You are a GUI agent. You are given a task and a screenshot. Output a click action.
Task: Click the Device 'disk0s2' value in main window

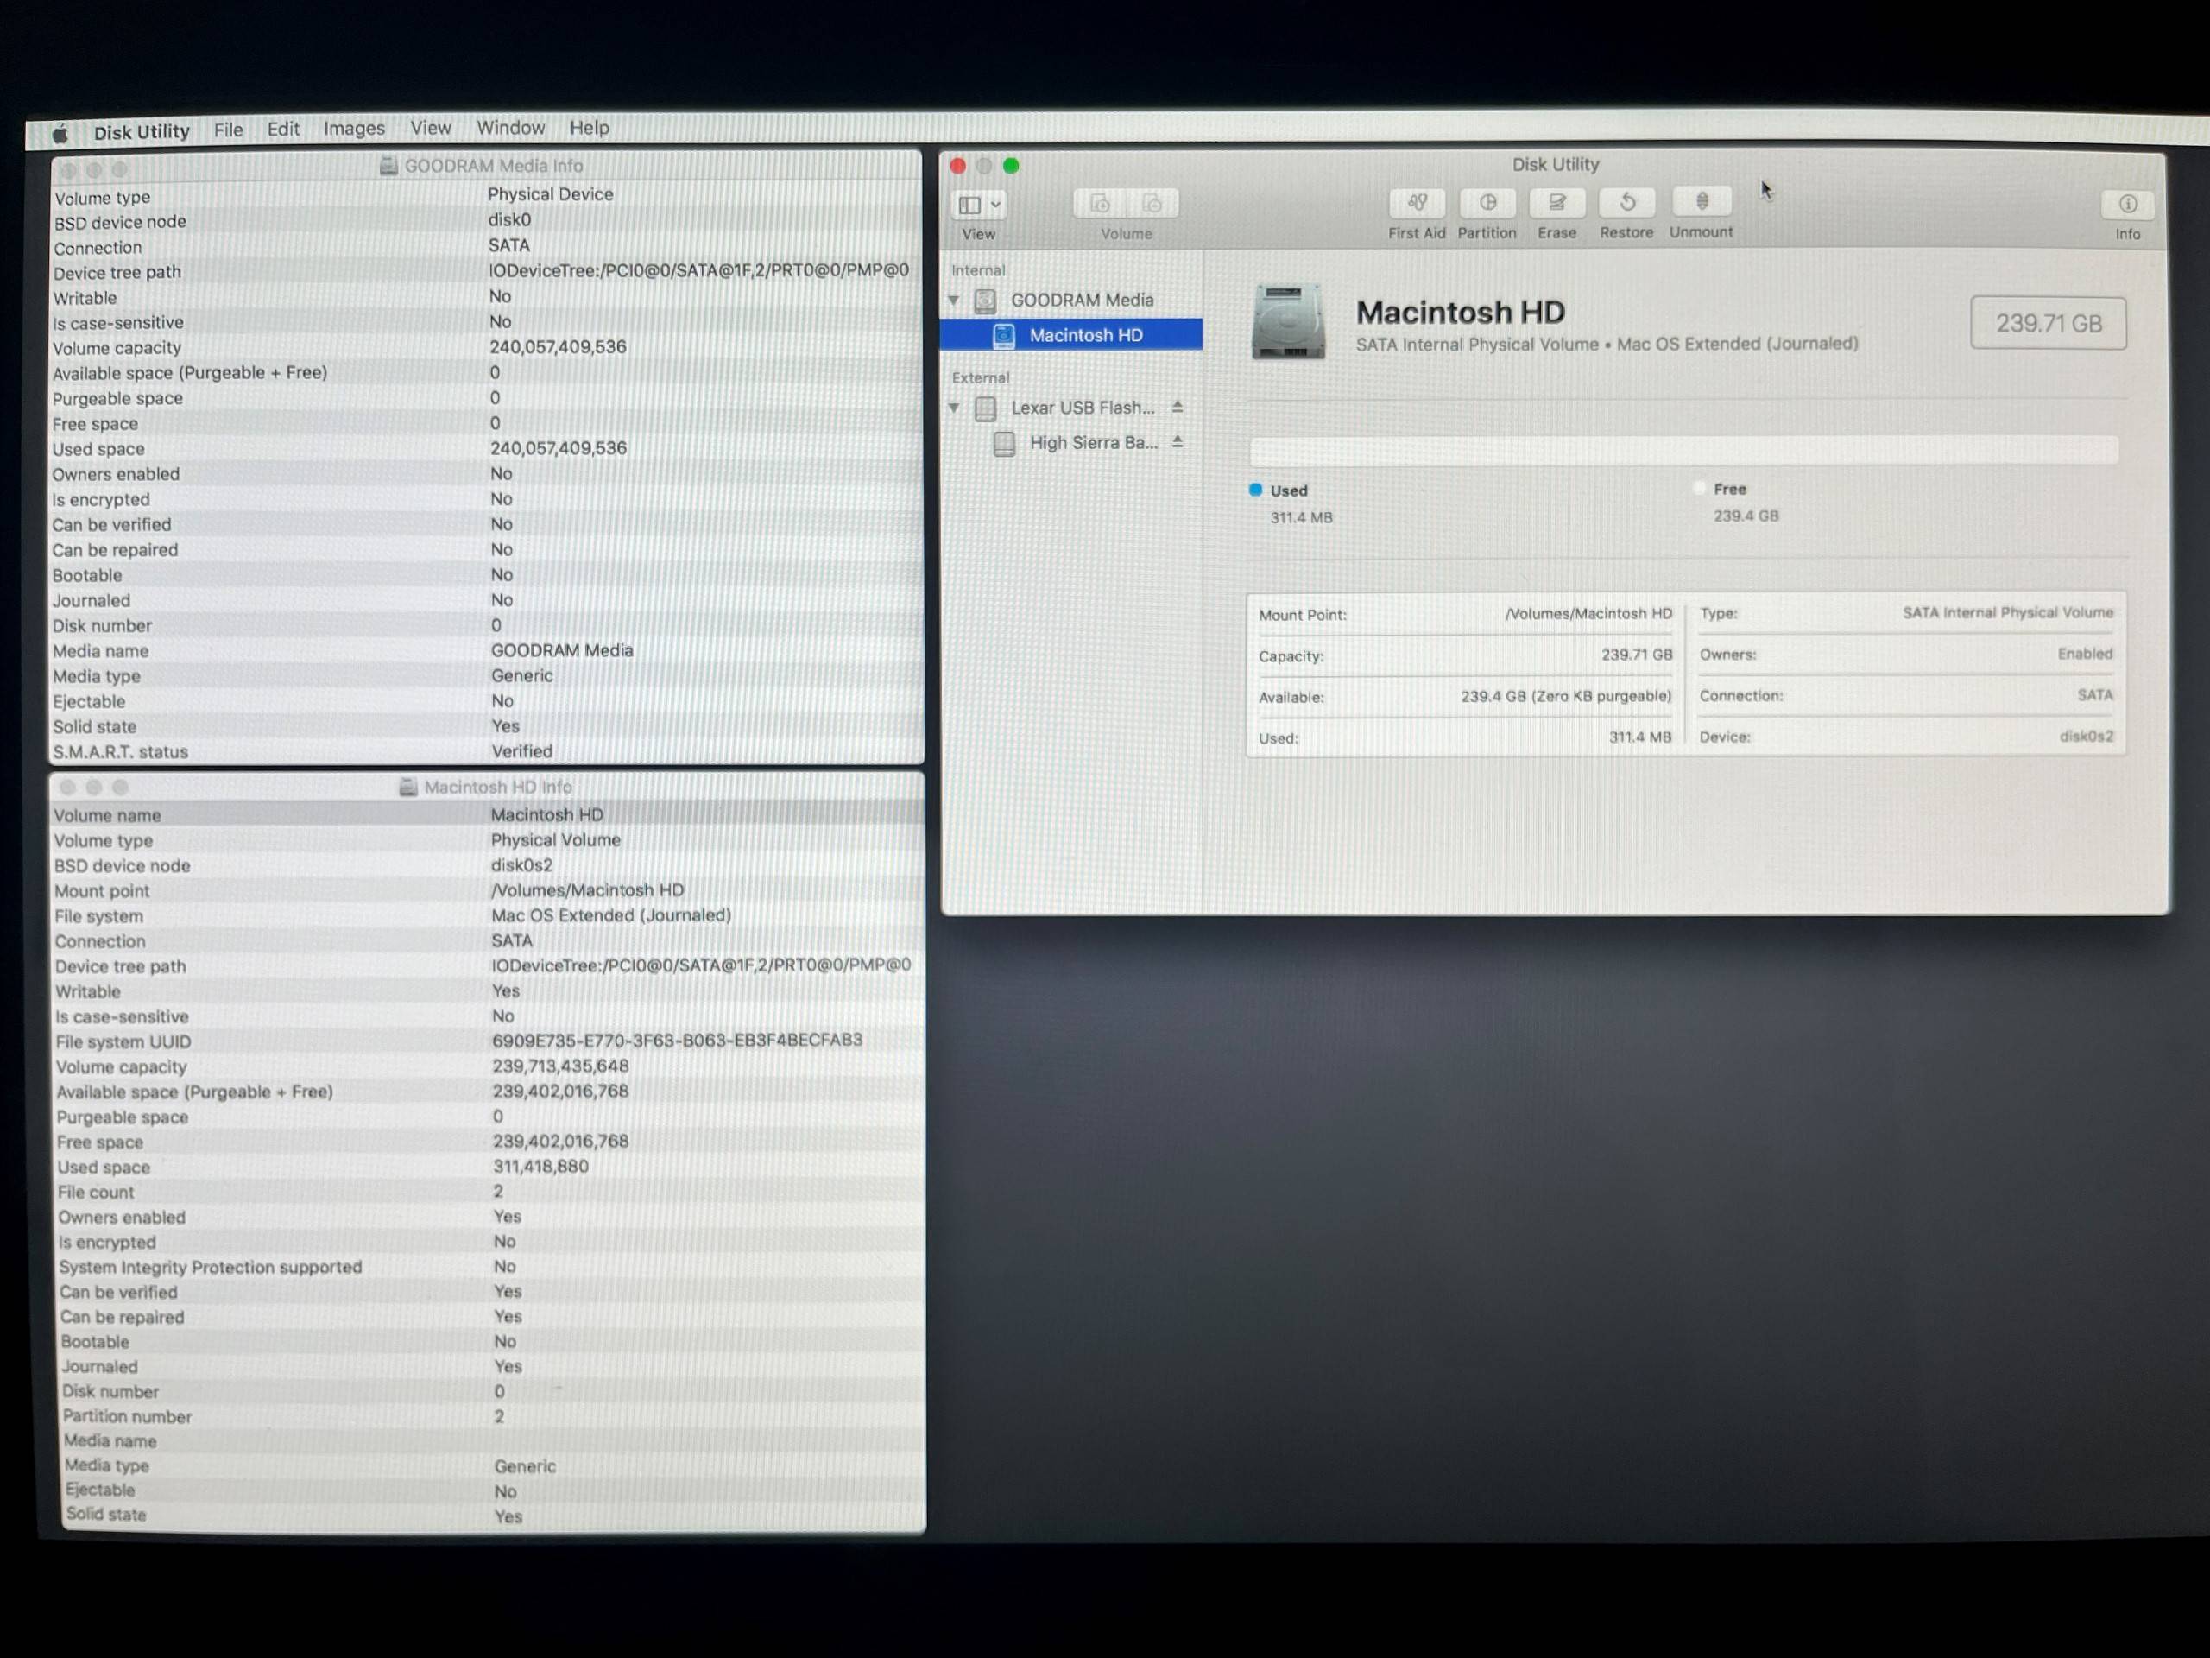2086,737
